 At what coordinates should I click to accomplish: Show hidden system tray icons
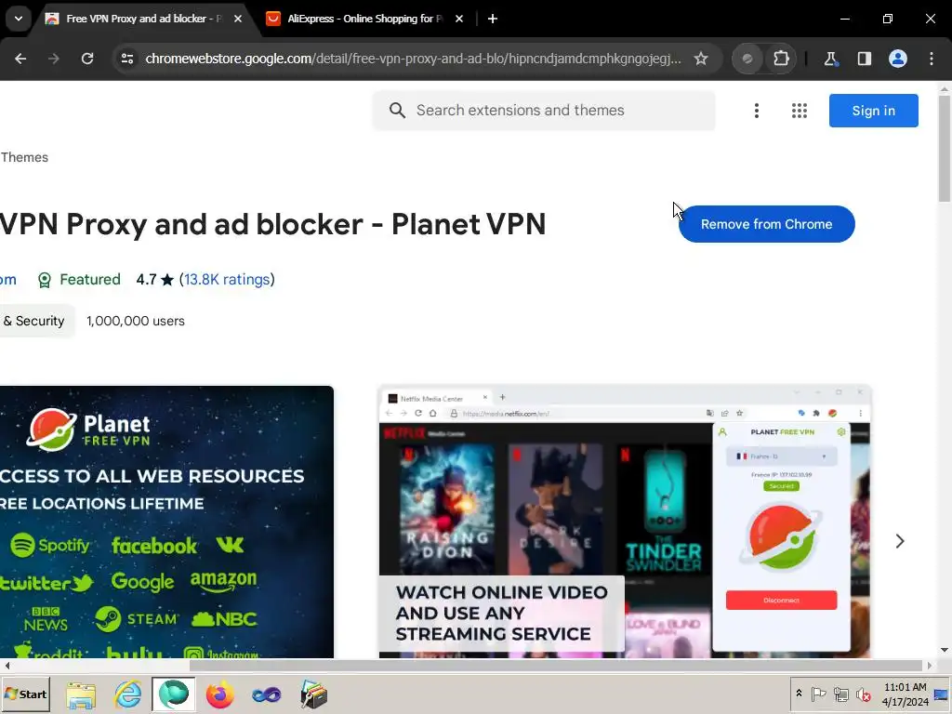(x=799, y=694)
